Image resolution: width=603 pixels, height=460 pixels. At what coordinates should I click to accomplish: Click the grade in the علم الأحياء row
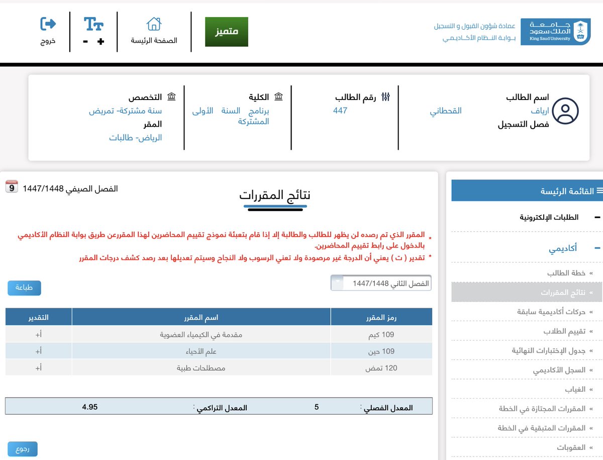click(39, 351)
